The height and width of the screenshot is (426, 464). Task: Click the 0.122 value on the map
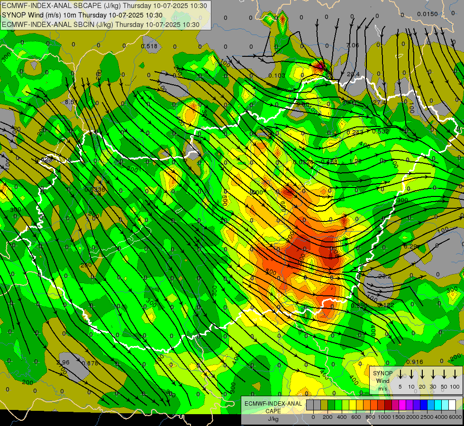point(386,305)
